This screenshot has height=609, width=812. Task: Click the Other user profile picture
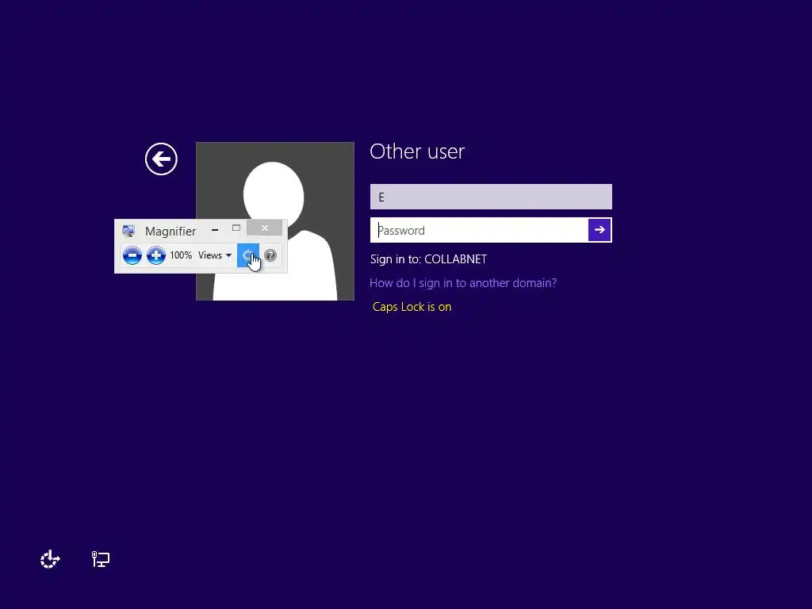click(x=275, y=221)
